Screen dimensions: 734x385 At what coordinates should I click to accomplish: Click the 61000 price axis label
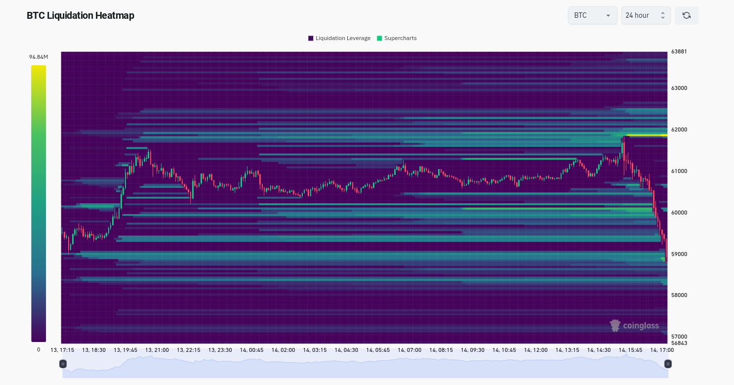(x=679, y=171)
